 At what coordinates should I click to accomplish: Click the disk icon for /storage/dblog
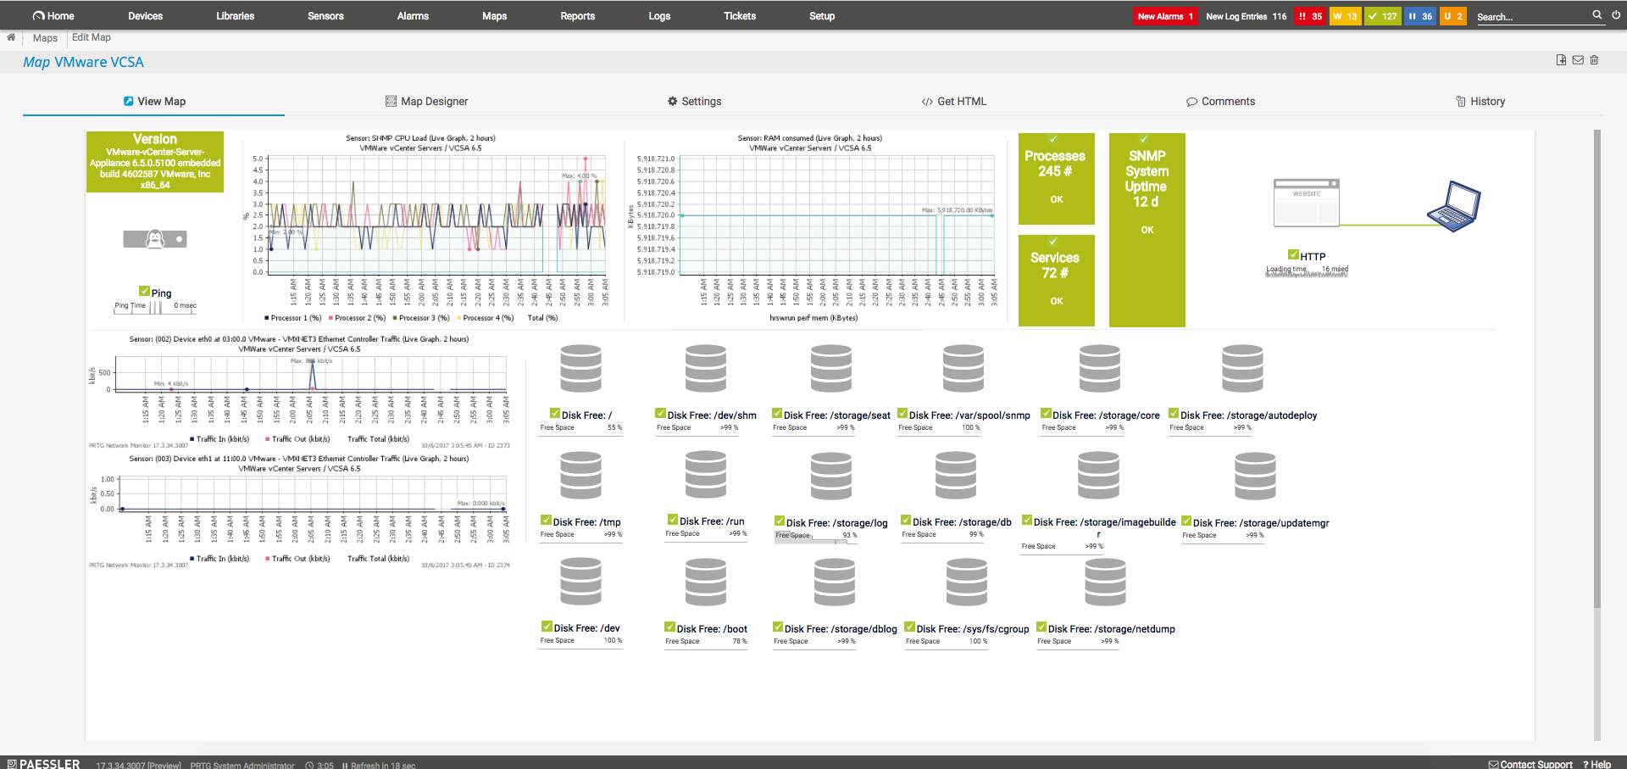(x=835, y=582)
